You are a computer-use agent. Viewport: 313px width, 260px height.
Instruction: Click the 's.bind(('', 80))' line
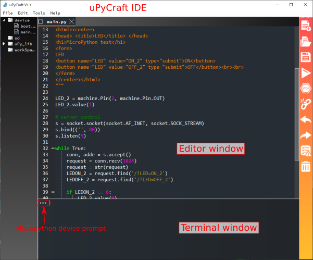(78, 130)
